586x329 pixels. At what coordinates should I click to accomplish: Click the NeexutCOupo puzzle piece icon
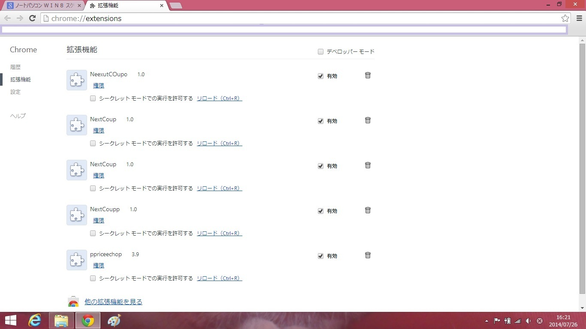click(77, 80)
